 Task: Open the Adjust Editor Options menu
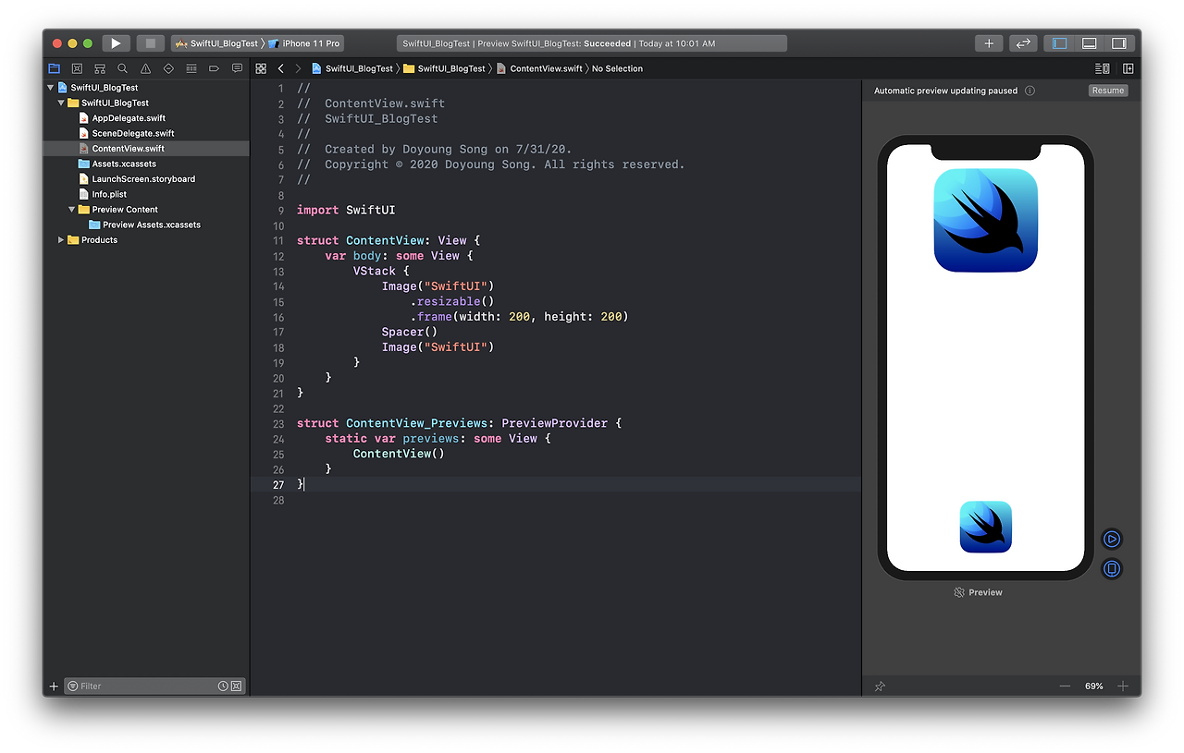(x=1102, y=68)
